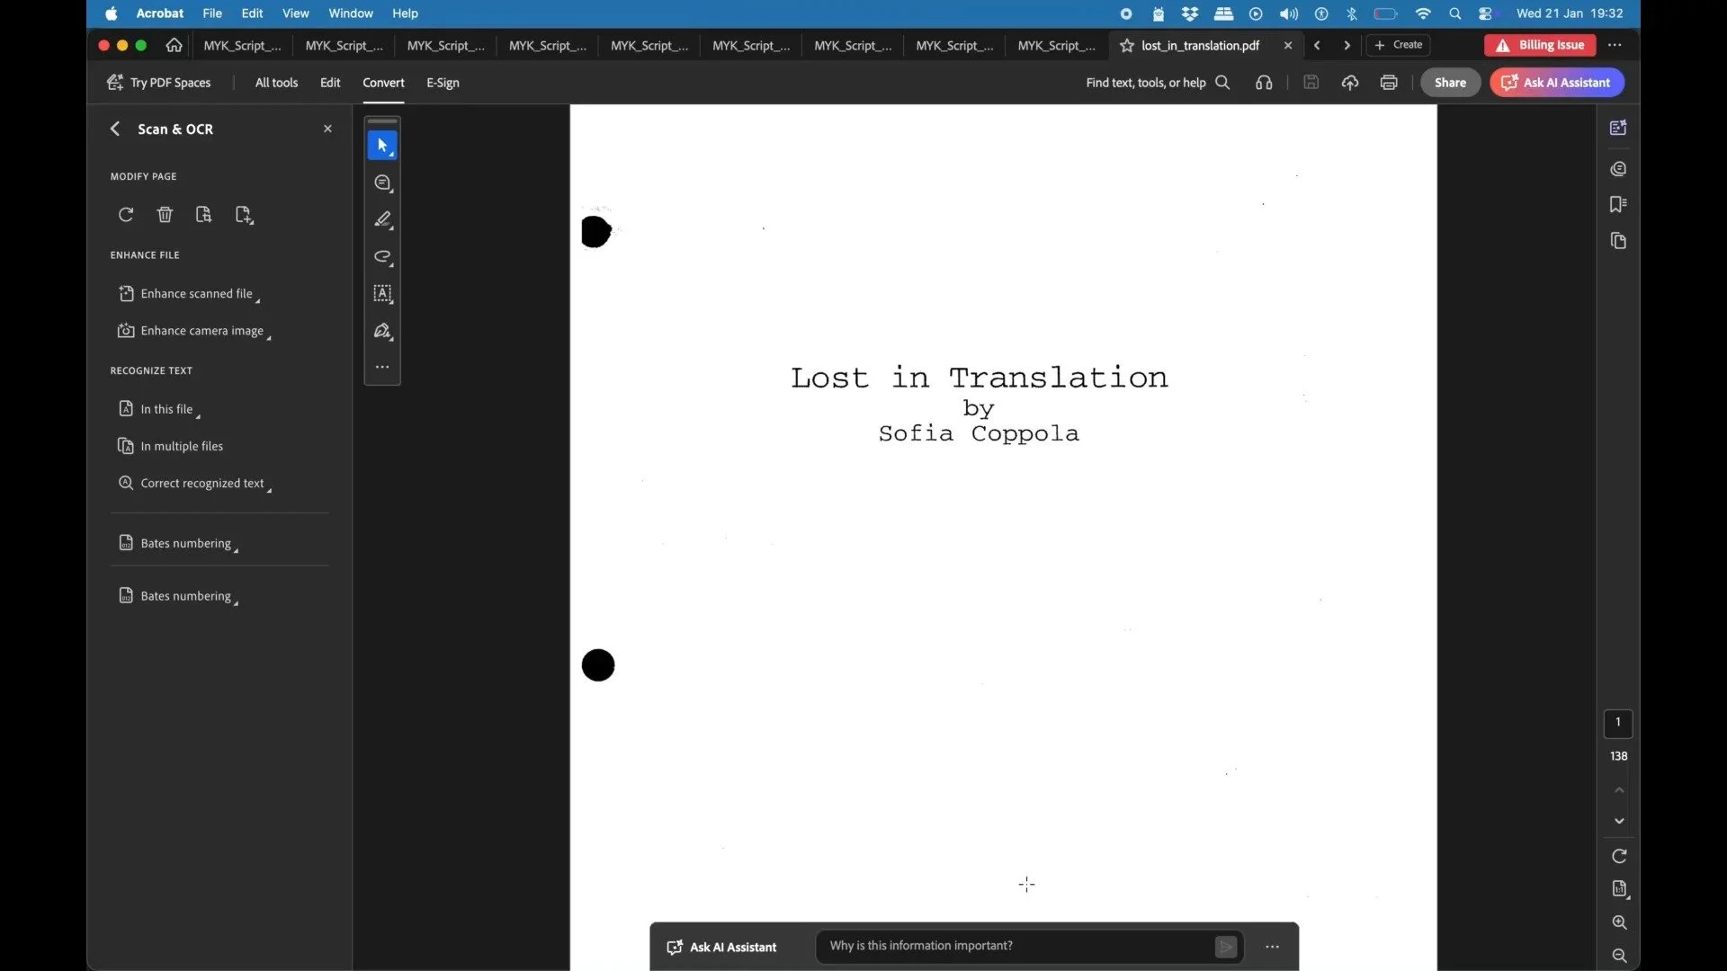
Task: Click the star icon on lost_in_translation.pdf tab
Action: click(x=1126, y=45)
